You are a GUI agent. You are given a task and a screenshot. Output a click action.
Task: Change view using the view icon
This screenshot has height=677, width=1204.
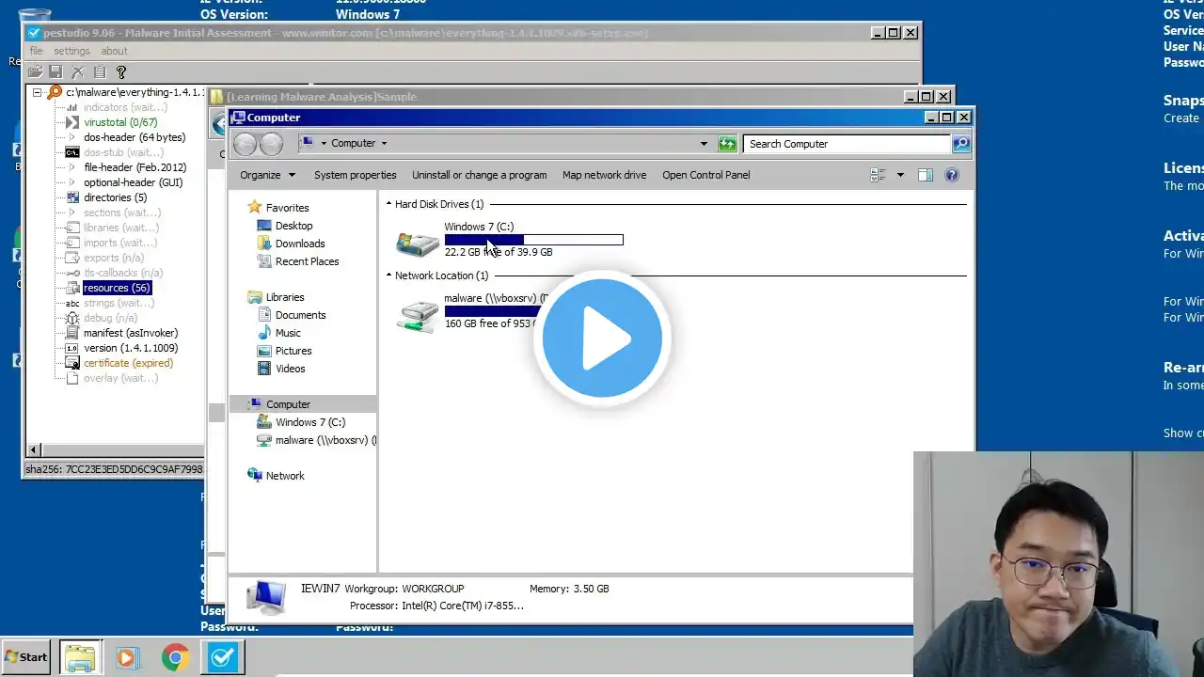[x=878, y=175]
